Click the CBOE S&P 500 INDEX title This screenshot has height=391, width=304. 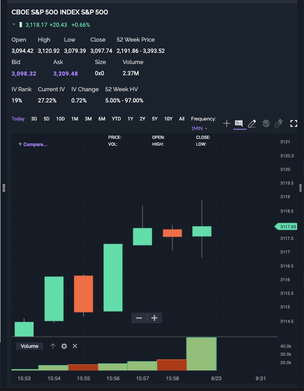(60, 12)
